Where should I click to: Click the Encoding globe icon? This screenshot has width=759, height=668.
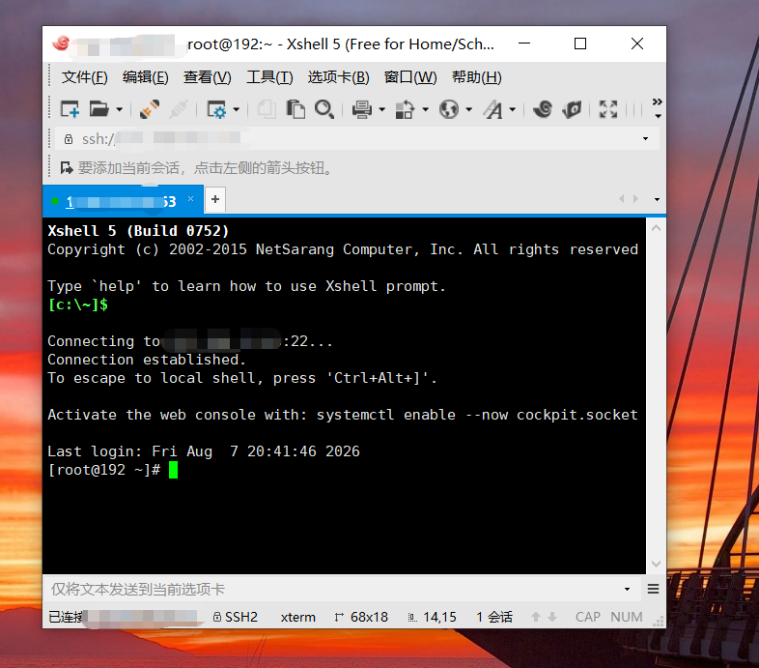pyautogui.click(x=449, y=109)
